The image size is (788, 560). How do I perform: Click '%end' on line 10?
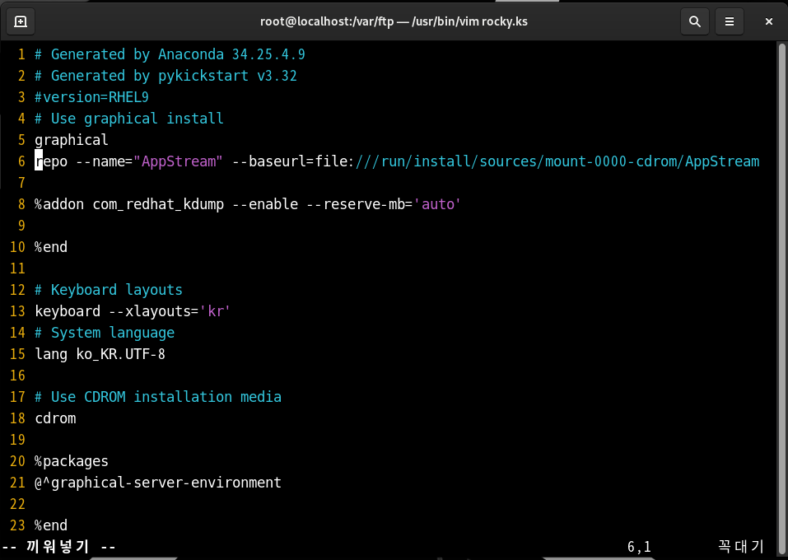click(x=51, y=247)
